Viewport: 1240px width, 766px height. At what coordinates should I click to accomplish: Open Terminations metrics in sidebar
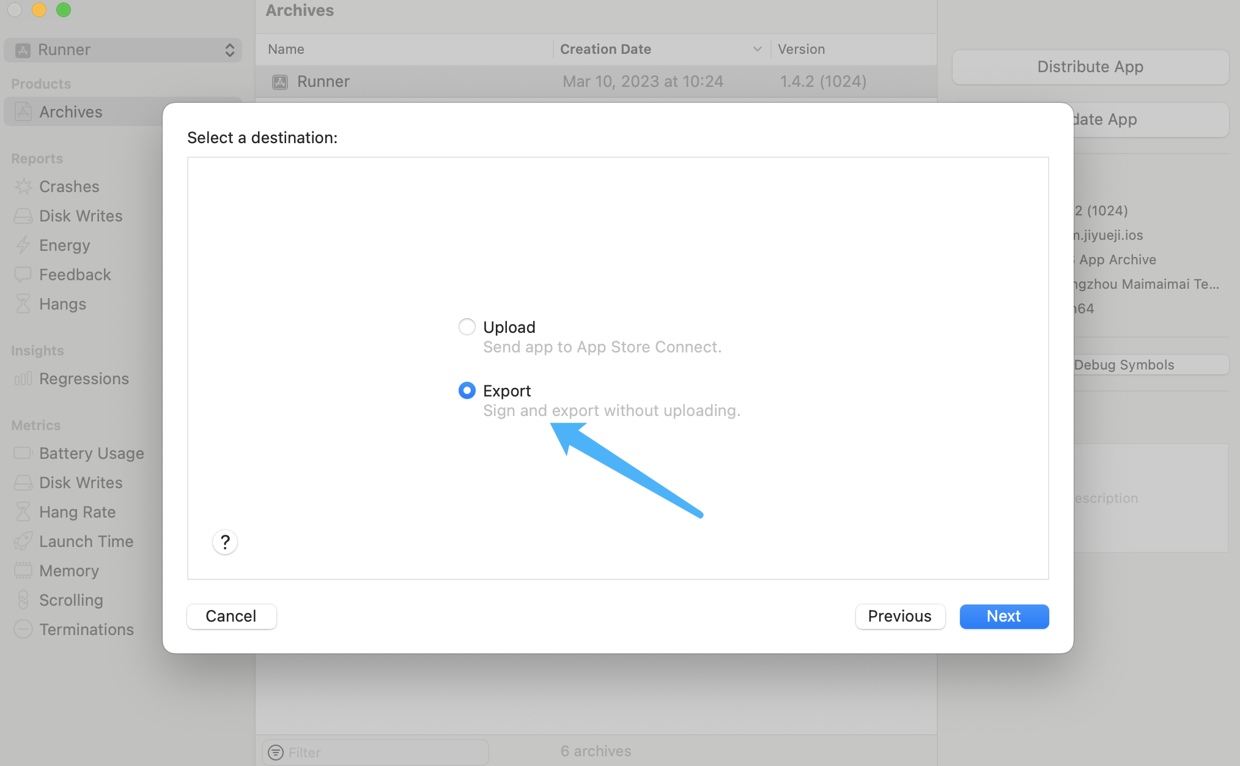pos(86,630)
